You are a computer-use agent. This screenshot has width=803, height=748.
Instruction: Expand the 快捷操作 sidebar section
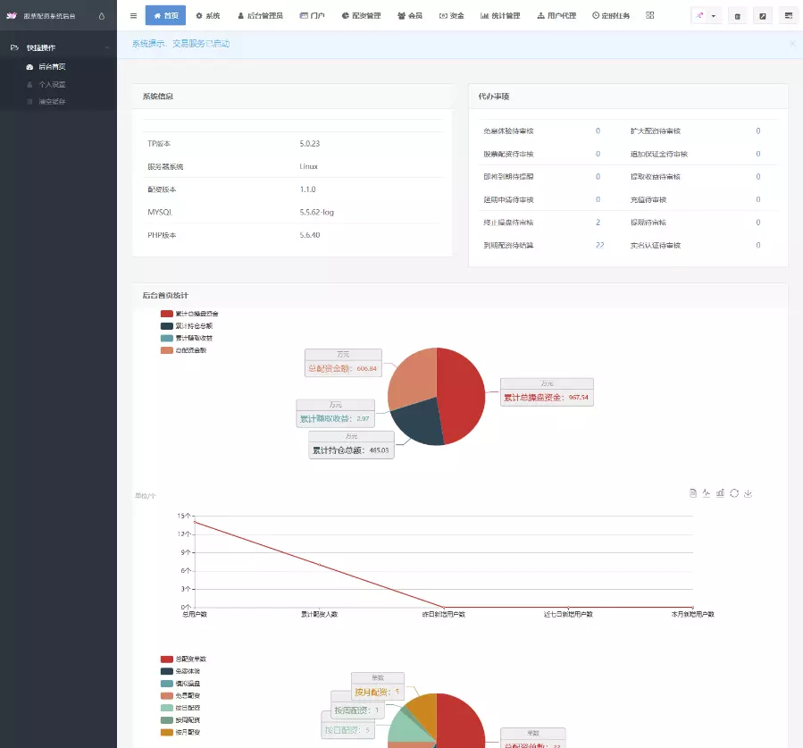pyautogui.click(x=58, y=47)
